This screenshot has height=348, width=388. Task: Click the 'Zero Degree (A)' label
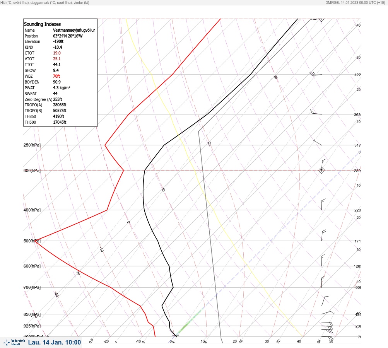(x=38, y=99)
